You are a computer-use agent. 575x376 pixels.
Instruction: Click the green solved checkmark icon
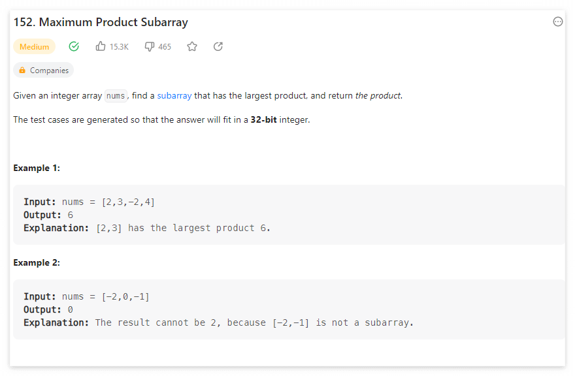(74, 46)
